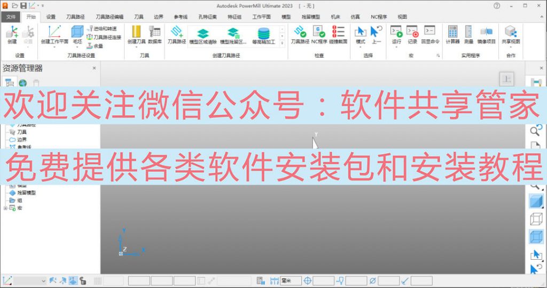Open 进给和转速 feeds and speeds
The image size is (547, 288).
tap(102, 29)
